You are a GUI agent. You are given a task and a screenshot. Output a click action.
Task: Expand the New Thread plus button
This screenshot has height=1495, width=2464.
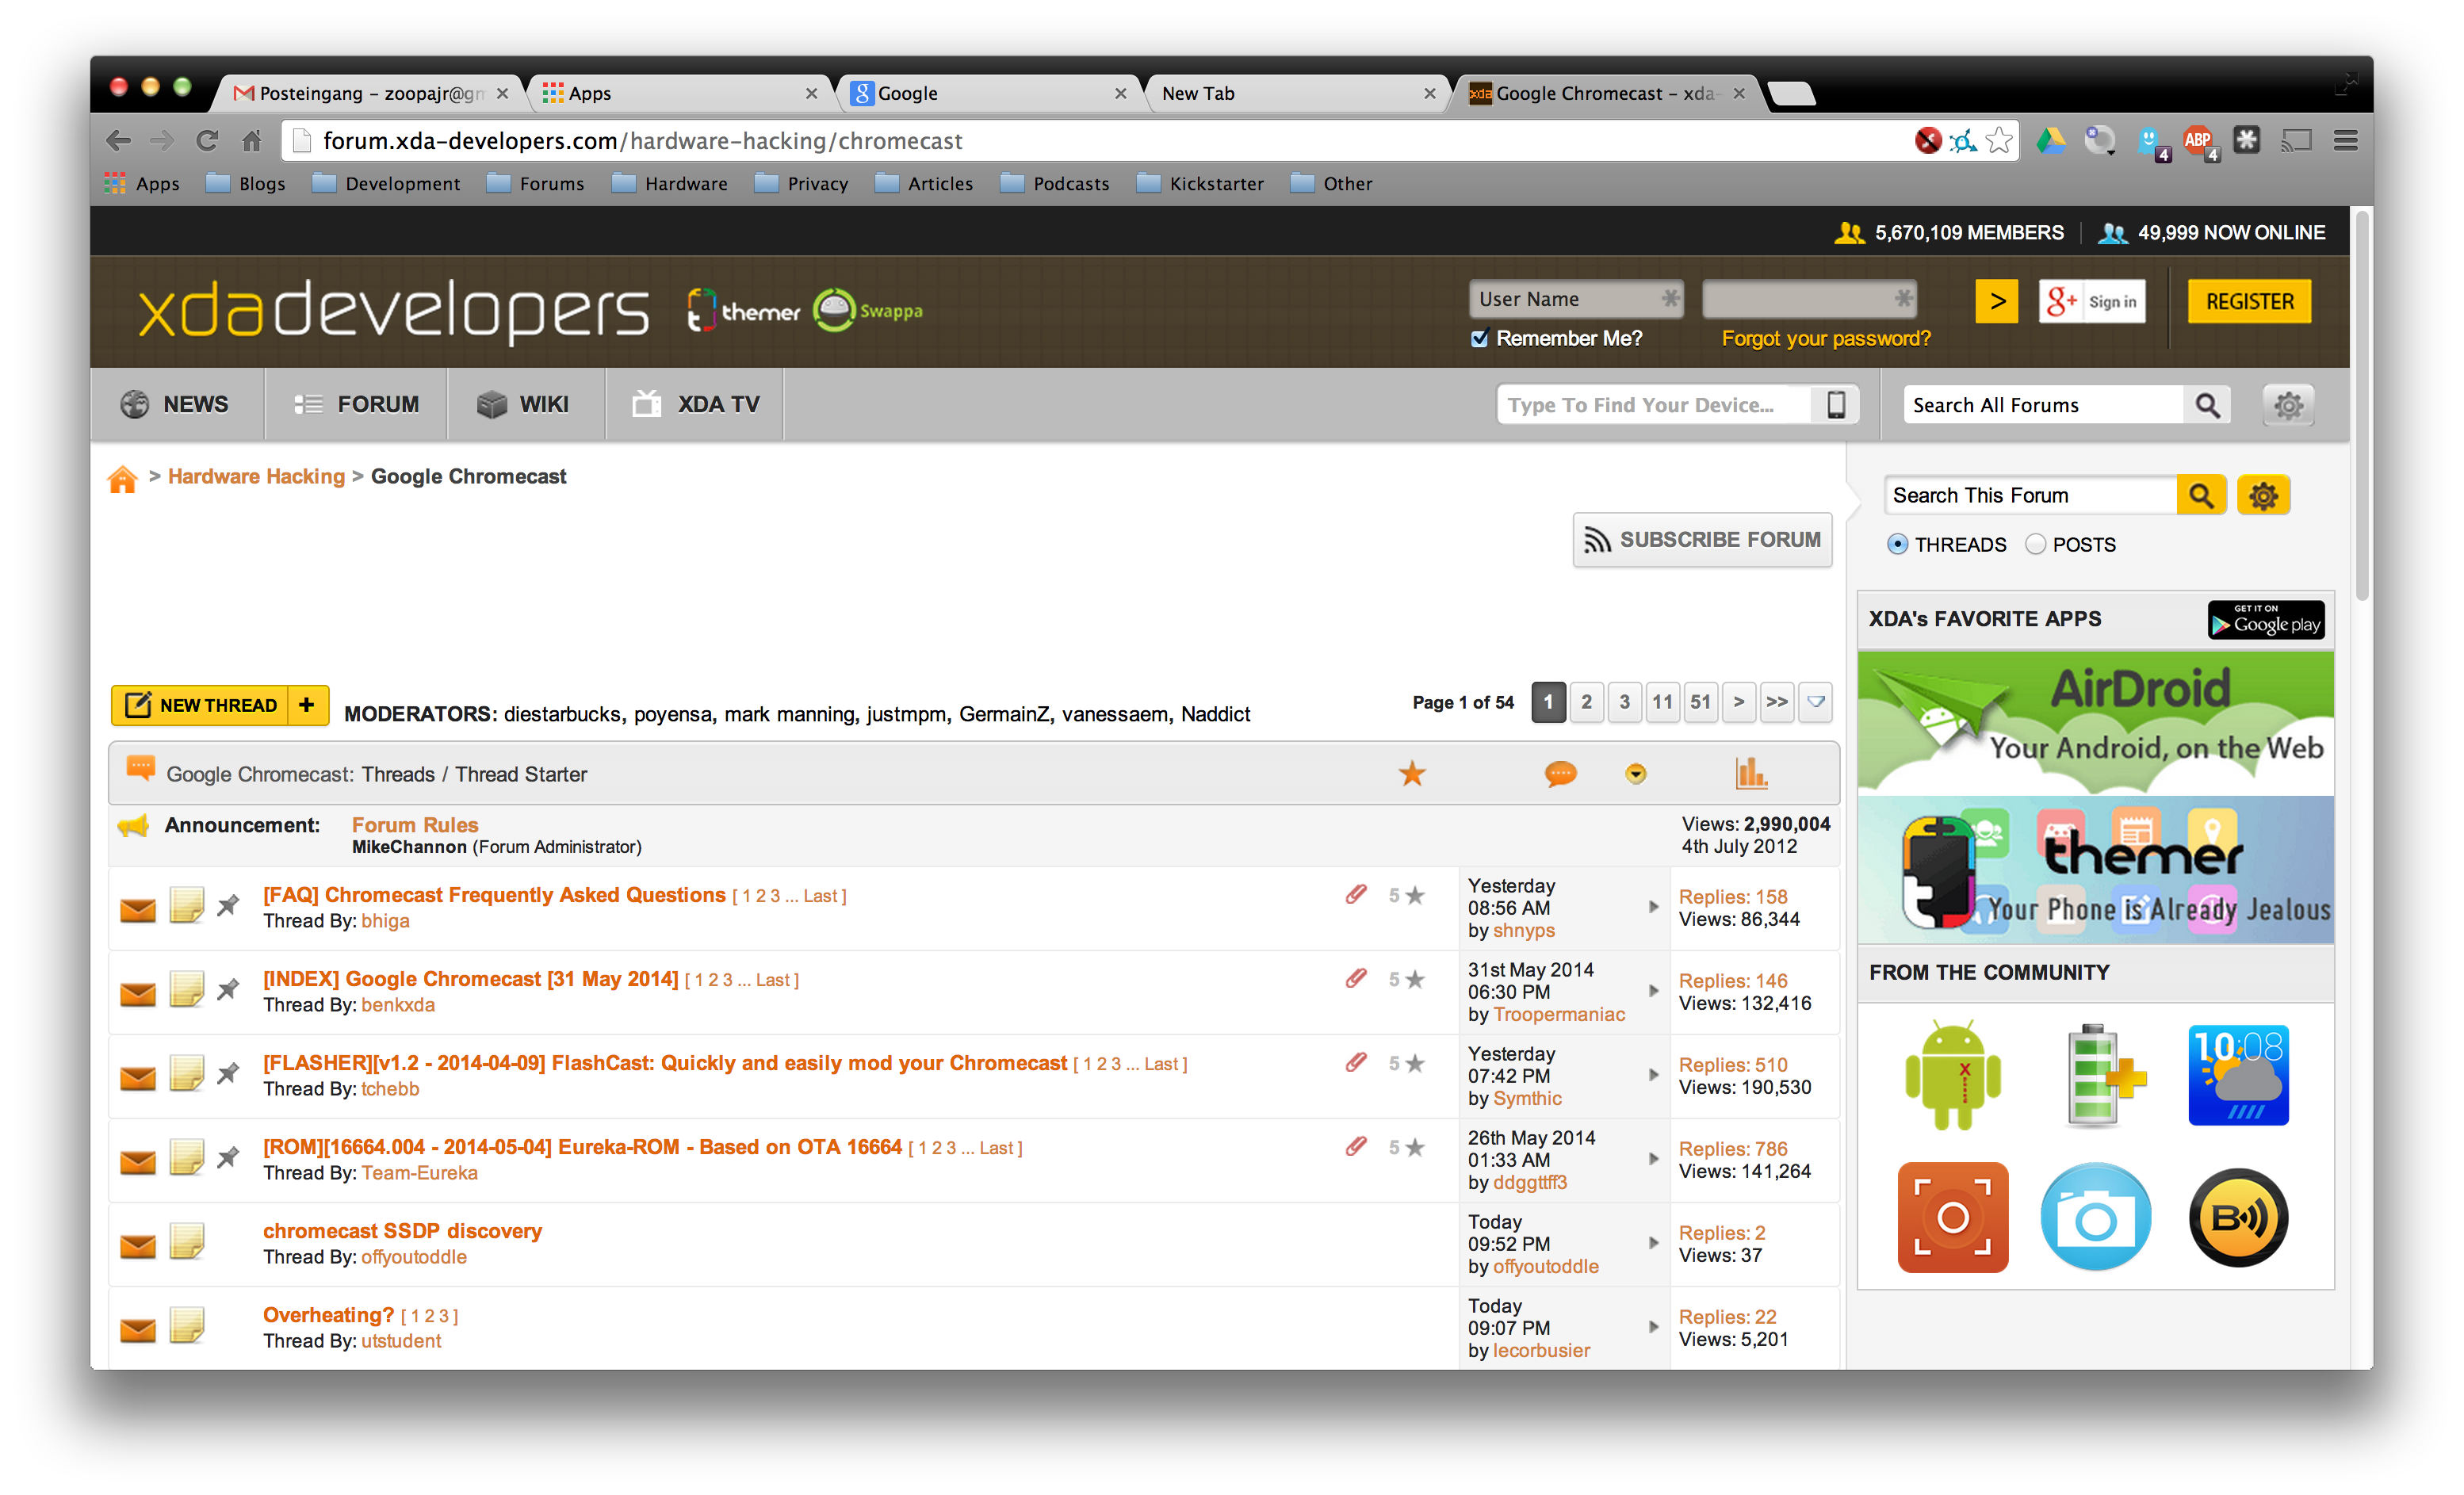[x=307, y=705]
